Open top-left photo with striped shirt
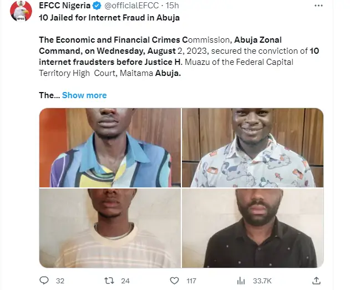This screenshot has width=350, height=290. pyautogui.click(x=110, y=147)
